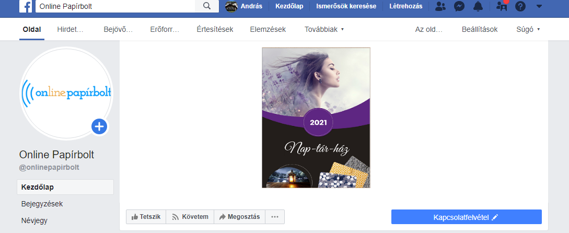The width and height of the screenshot is (569, 233).
Task: Click the Megosztás share button
Action: point(239,217)
